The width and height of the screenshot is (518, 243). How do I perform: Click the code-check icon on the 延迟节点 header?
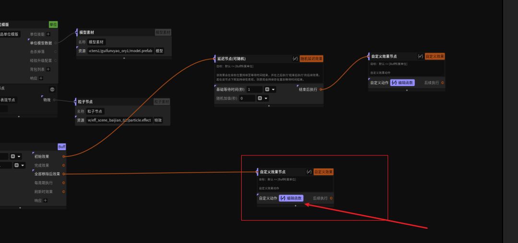tap(295, 59)
